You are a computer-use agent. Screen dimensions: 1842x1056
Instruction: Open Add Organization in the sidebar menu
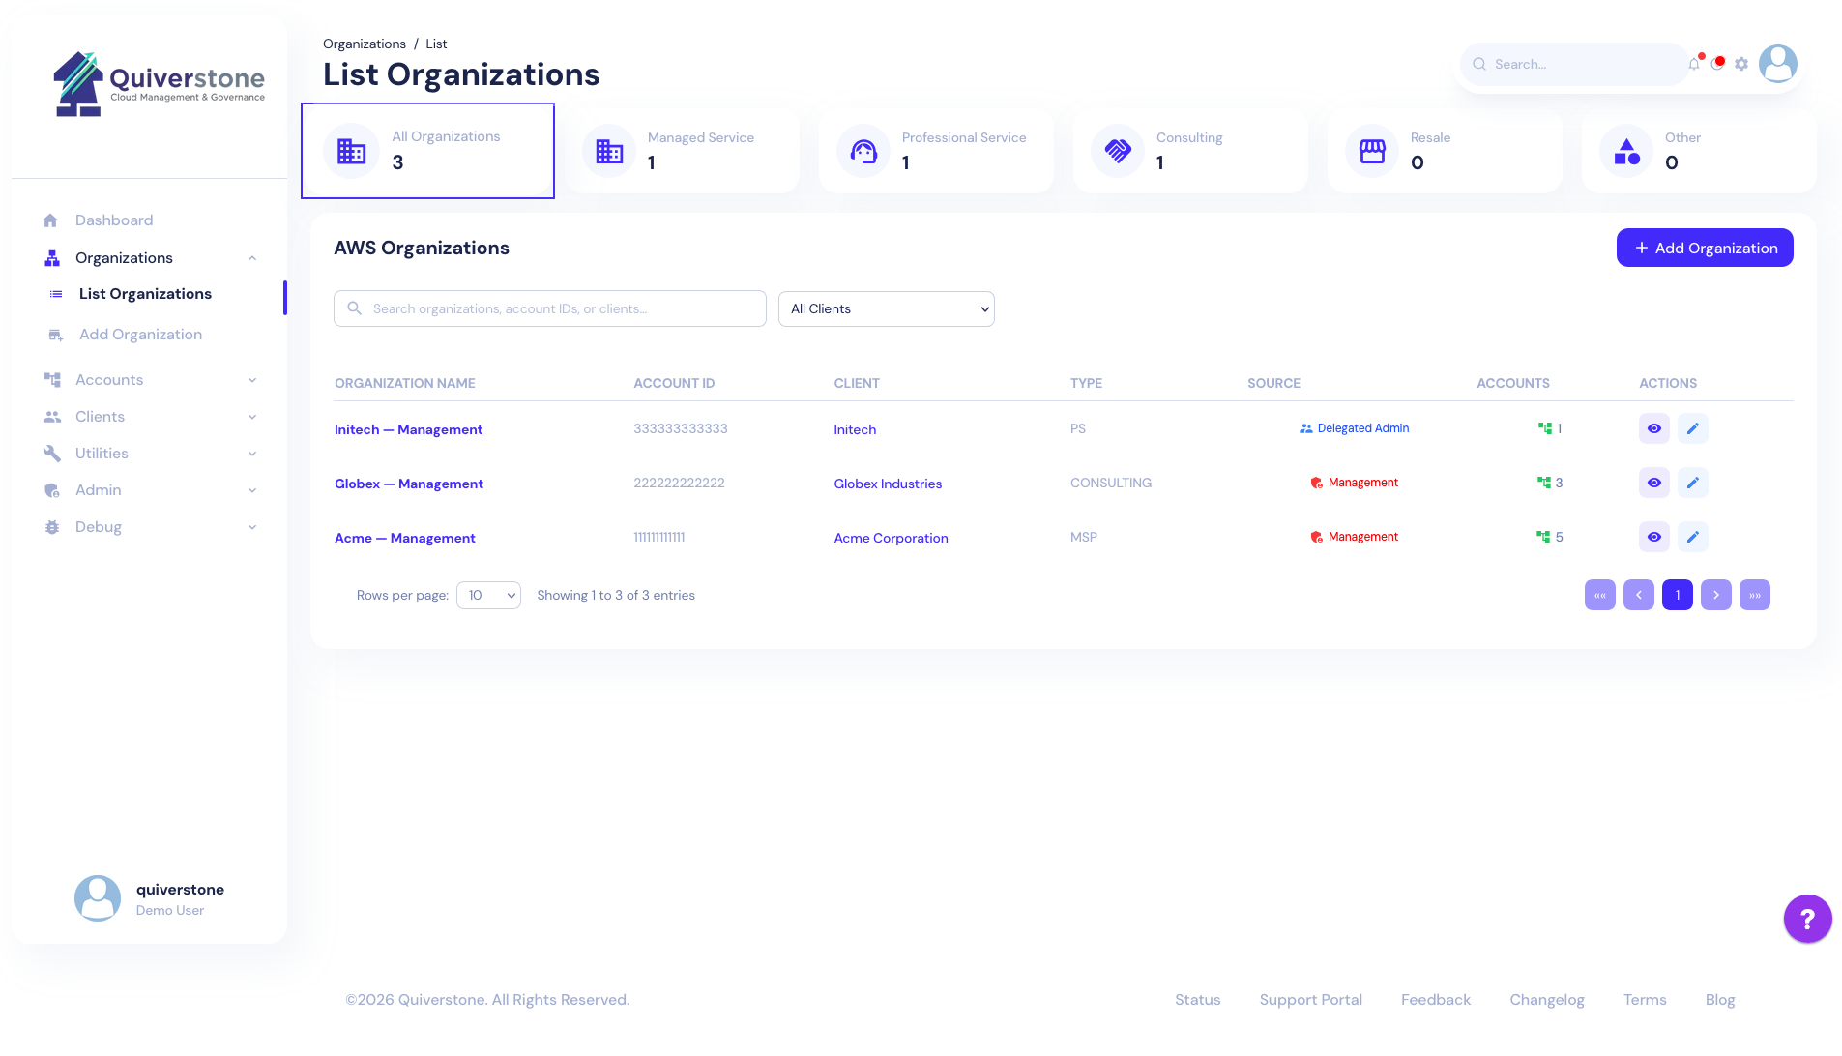[140, 335]
